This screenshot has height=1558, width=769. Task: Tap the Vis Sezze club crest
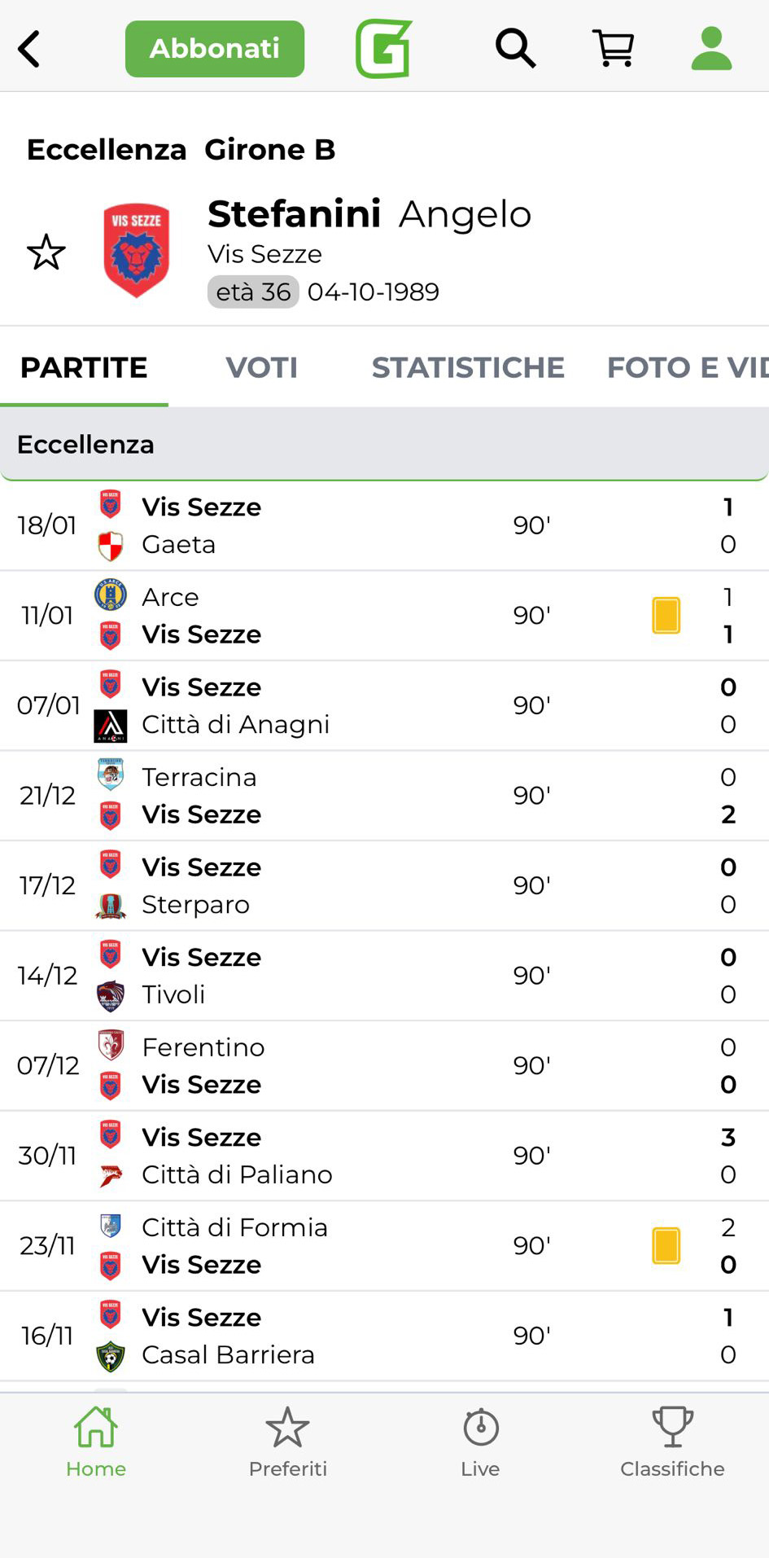(136, 250)
